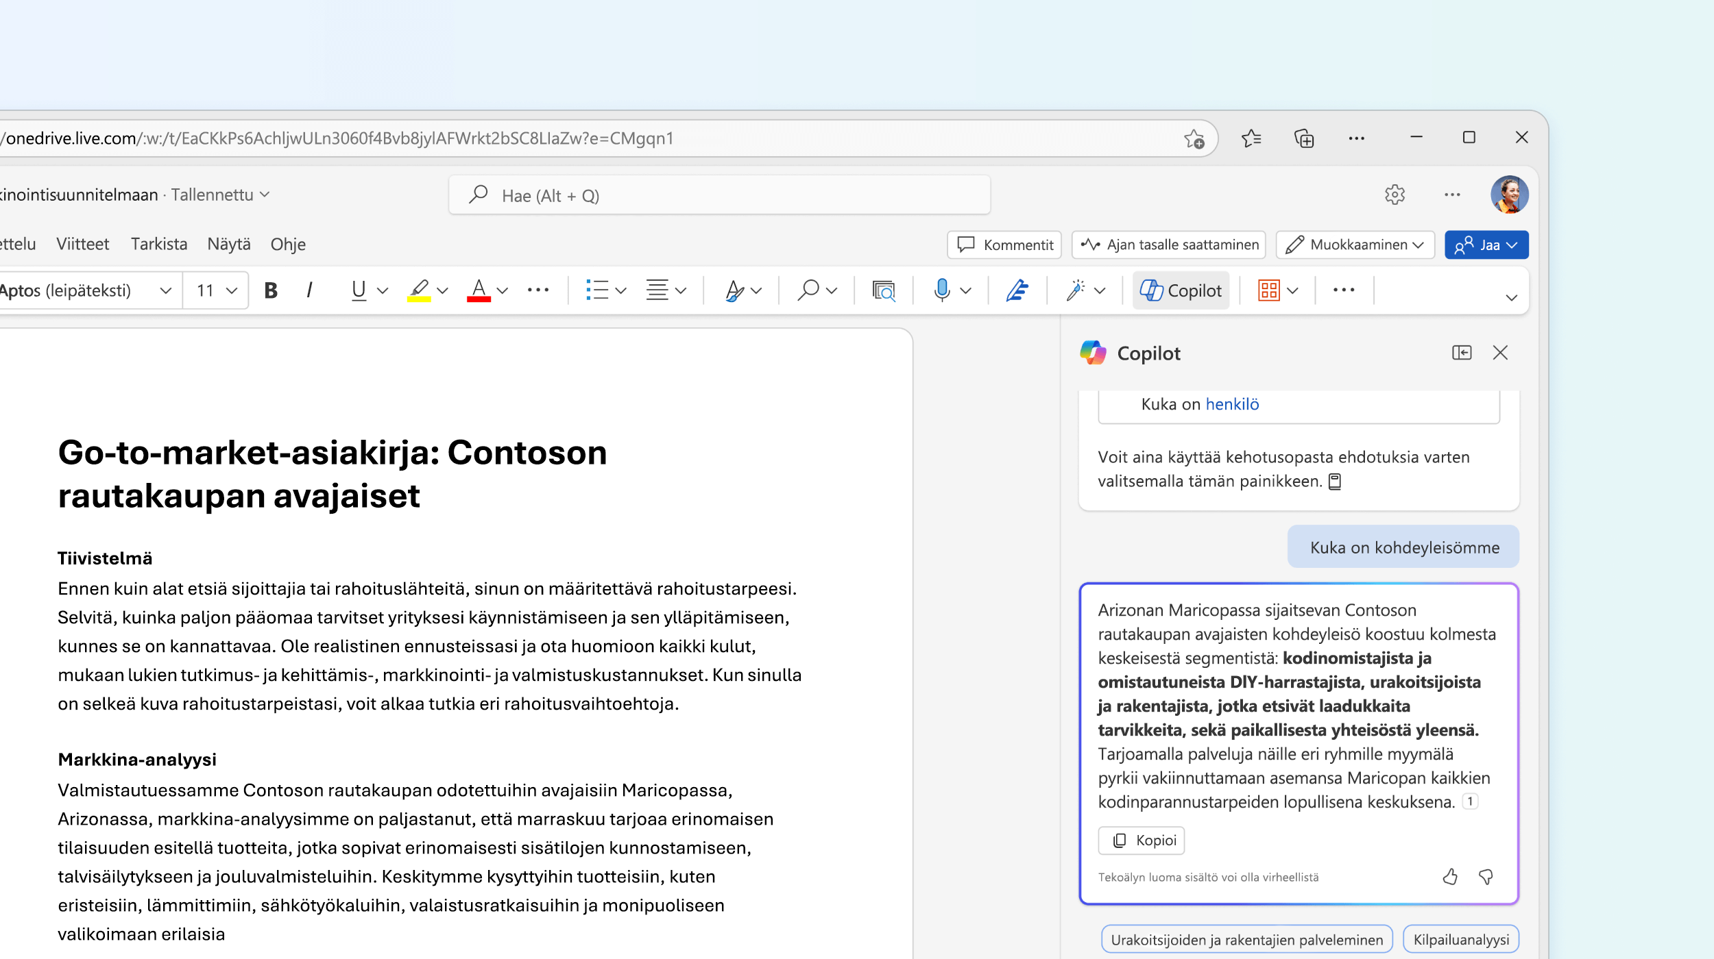Click the Jaa share button
Screen dimensions: 1714x959
point(1486,245)
